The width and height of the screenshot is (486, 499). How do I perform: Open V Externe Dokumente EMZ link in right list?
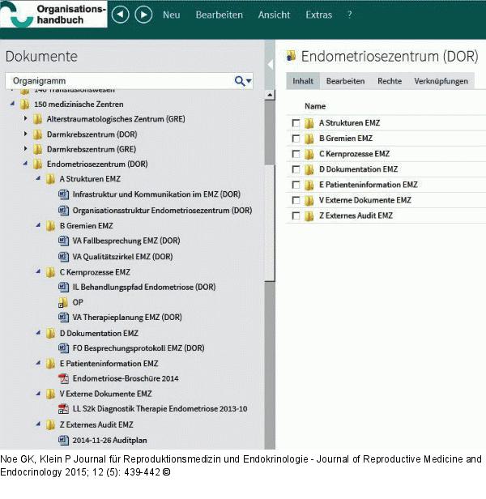click(x=365, y=200)
